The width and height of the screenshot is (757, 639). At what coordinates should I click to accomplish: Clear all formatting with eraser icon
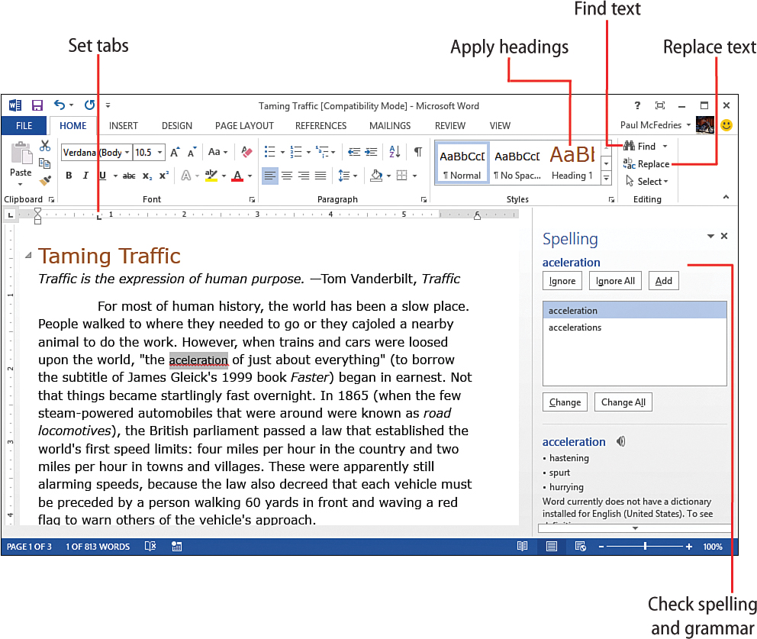coord(246,152)
